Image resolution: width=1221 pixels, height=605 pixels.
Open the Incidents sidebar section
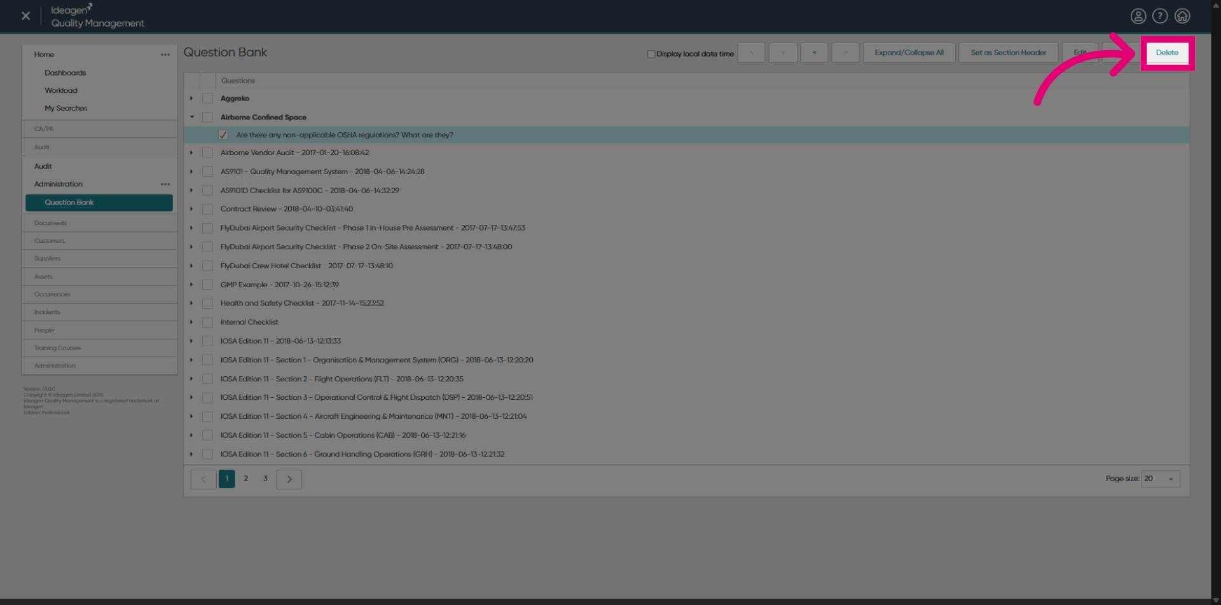(x=99, y=312)
